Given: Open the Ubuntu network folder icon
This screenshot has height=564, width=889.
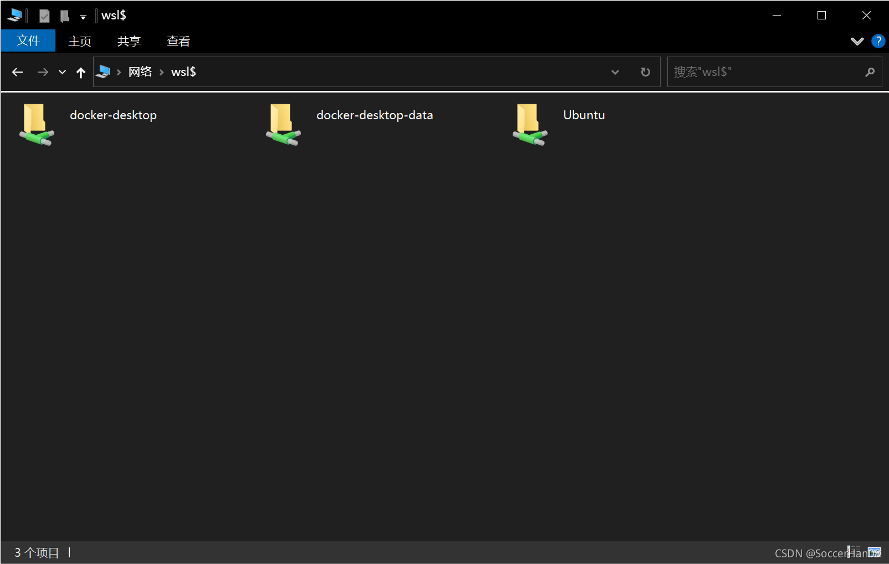Looking at the screenshot, I should [530, 125].
